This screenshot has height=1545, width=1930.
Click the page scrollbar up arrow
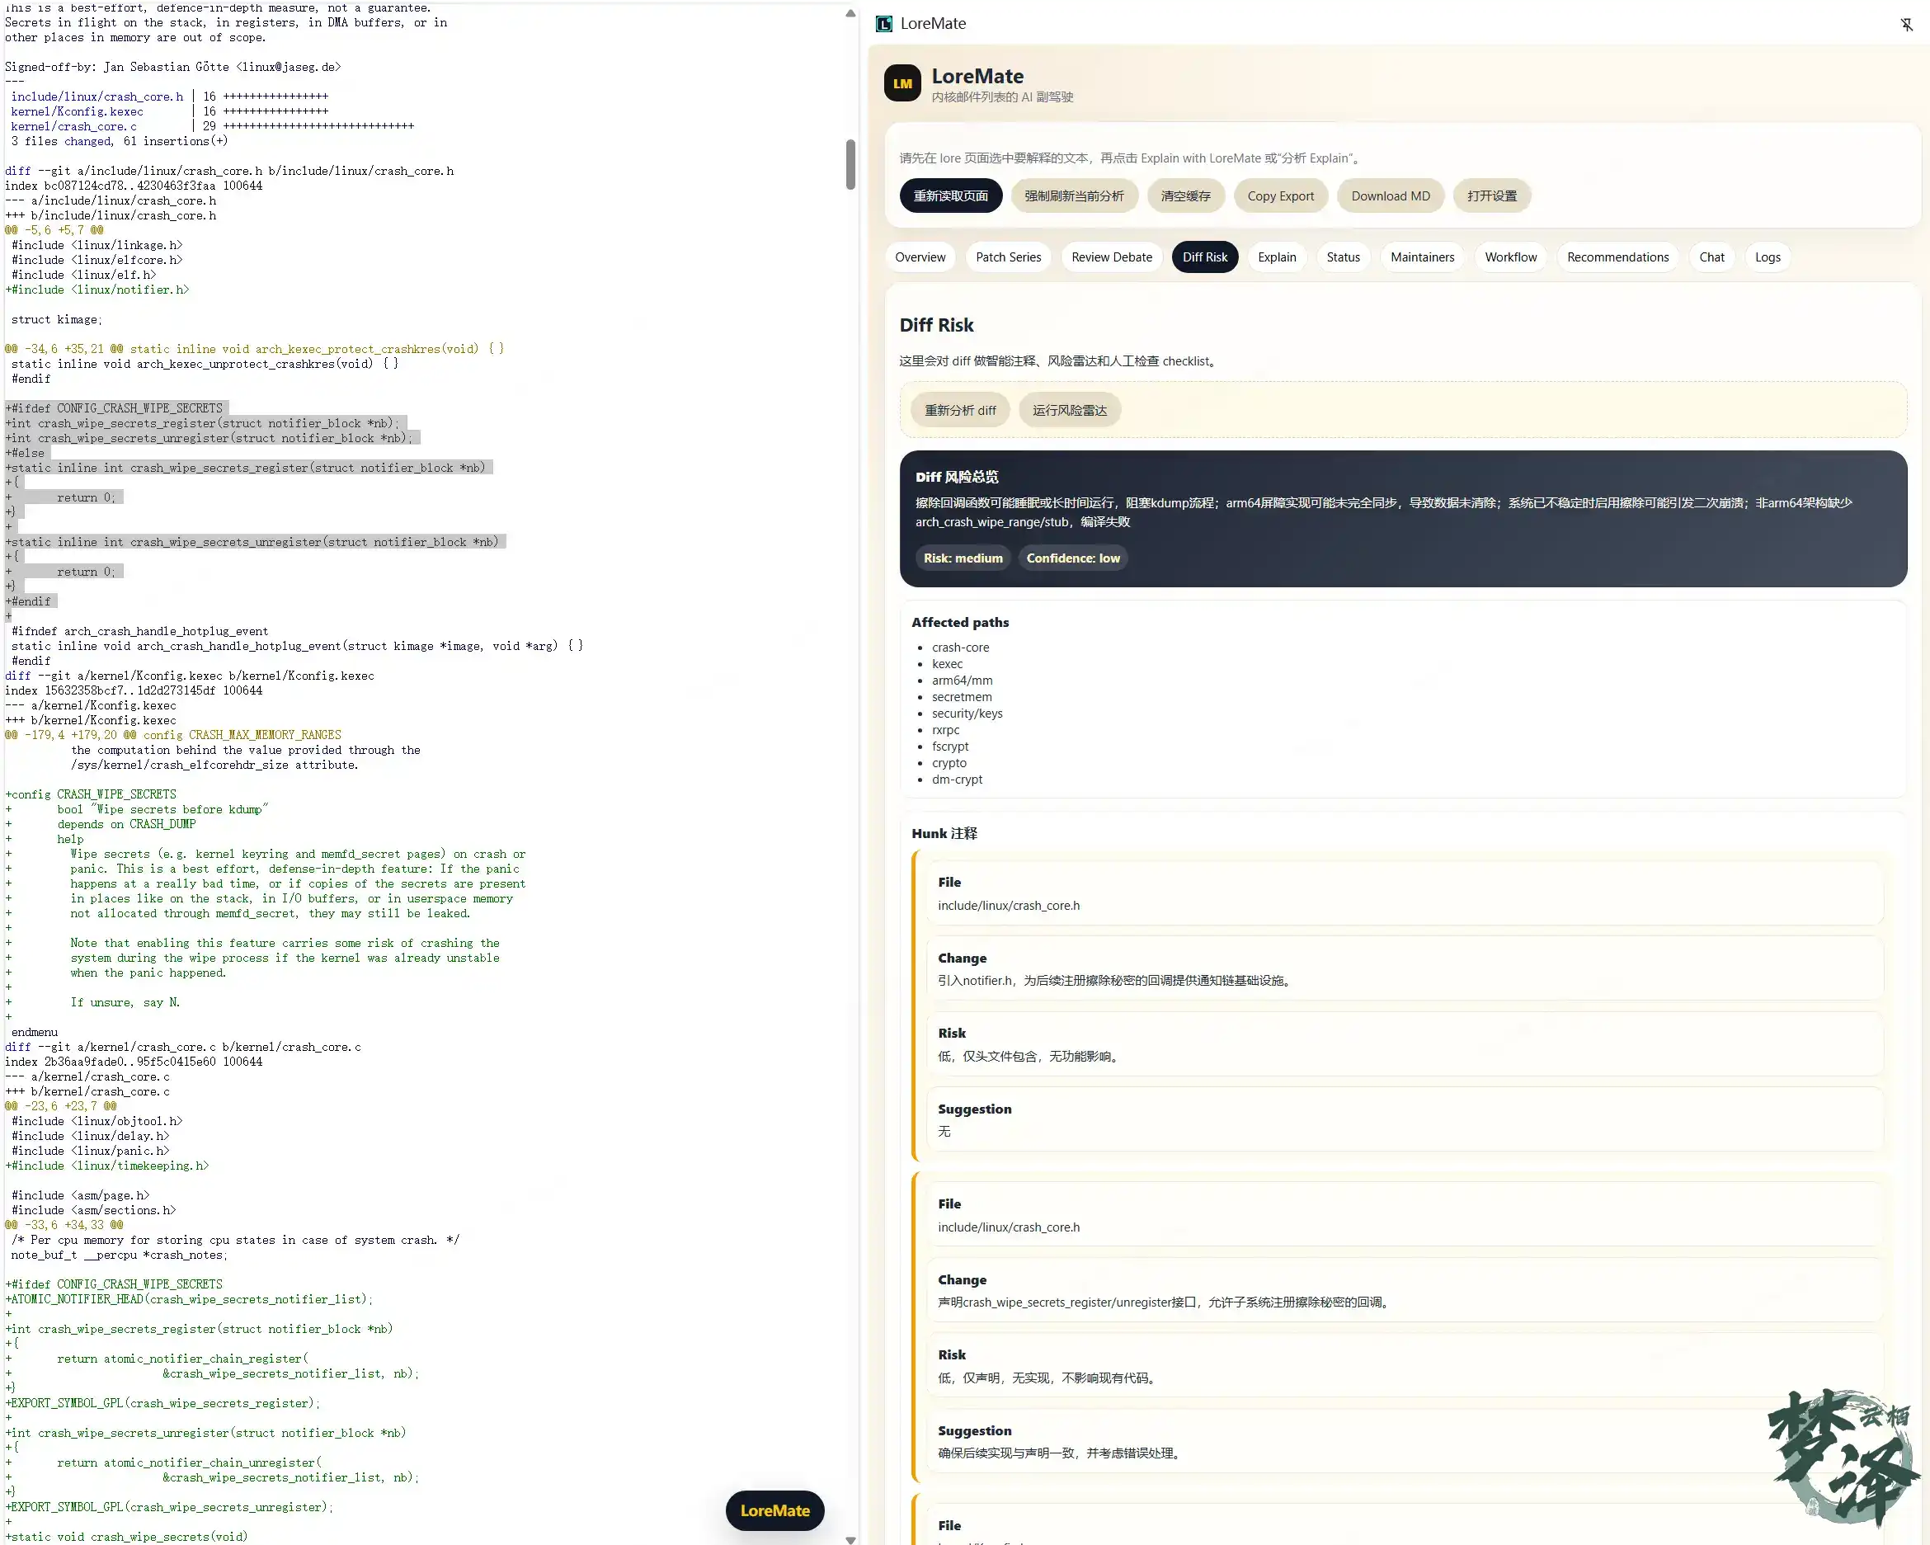coord(850,12)
